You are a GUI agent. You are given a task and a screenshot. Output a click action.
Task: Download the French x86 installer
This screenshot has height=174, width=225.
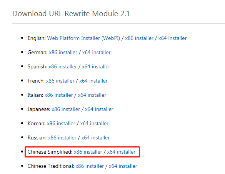point(60,81)
